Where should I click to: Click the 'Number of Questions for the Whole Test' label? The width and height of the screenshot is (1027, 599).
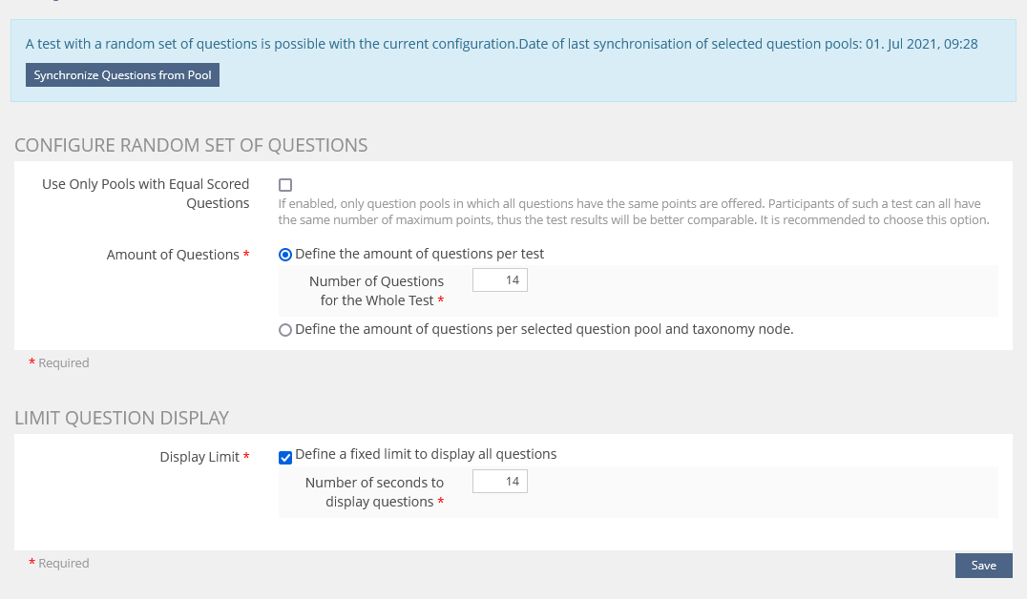point(377,291)
